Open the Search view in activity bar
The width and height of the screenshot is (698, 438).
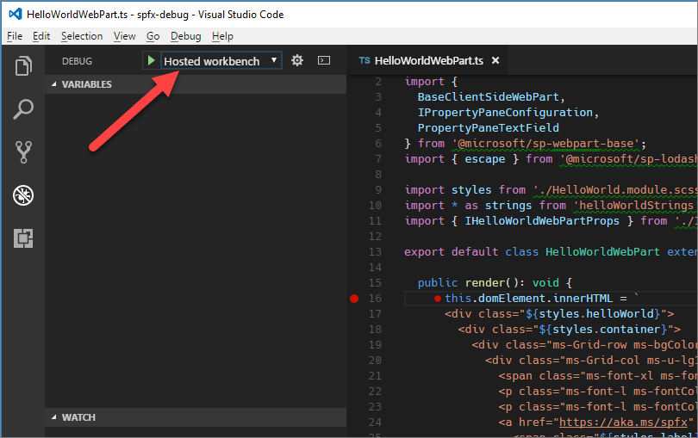click(23, 109)
